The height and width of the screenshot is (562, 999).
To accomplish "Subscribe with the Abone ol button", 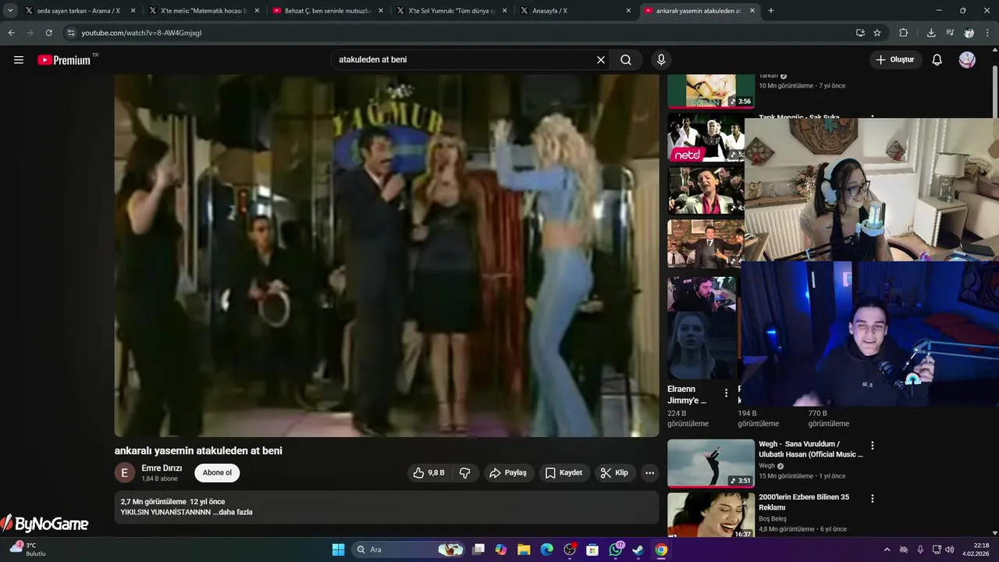I will [217, 473].
